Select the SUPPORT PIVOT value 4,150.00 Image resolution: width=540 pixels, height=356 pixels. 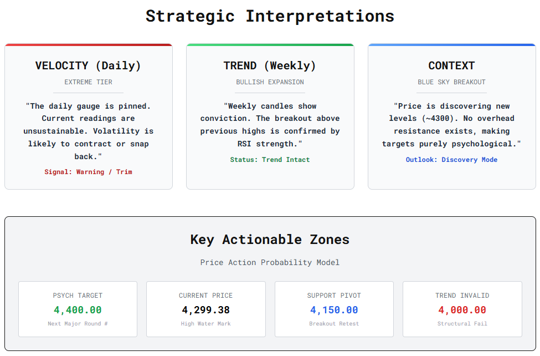point(334,310)
